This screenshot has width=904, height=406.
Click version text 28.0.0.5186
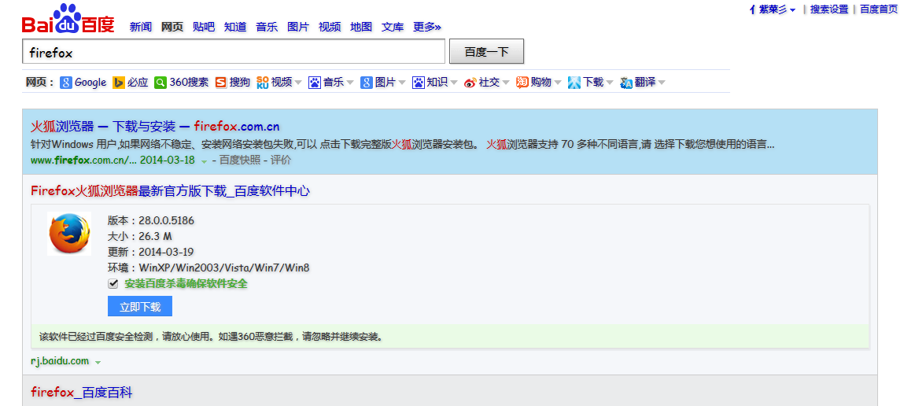coord(167,220)
